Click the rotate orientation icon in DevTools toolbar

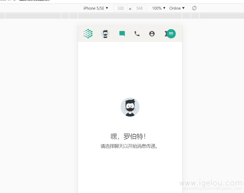pos(194,8)
